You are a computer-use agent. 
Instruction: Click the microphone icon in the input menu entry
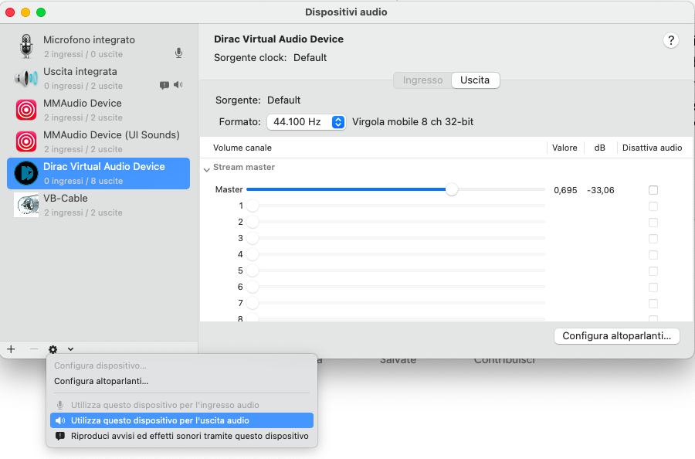pos(59,405)
